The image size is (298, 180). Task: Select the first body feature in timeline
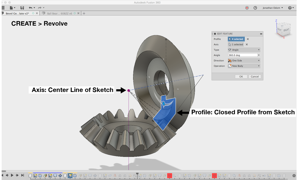(x=30, y=176)
